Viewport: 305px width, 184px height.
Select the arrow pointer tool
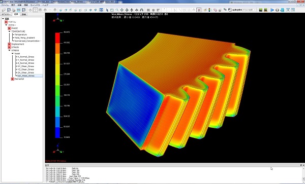point(107,10)
